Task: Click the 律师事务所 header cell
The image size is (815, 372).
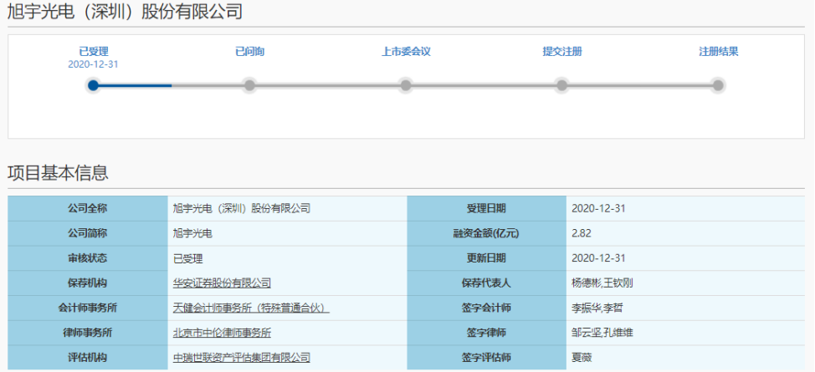Action: tap(87, 333)
